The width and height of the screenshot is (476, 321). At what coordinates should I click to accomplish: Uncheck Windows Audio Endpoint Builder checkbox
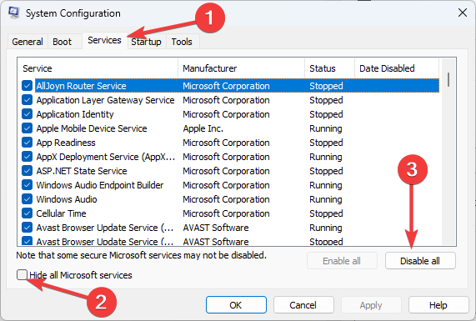click(27, 185)
